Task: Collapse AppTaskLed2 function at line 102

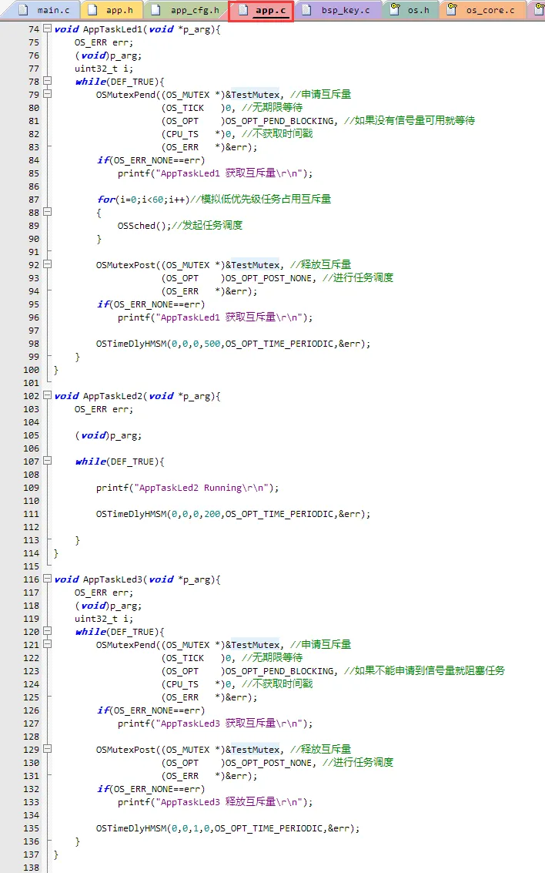Action: pos(48,396)
